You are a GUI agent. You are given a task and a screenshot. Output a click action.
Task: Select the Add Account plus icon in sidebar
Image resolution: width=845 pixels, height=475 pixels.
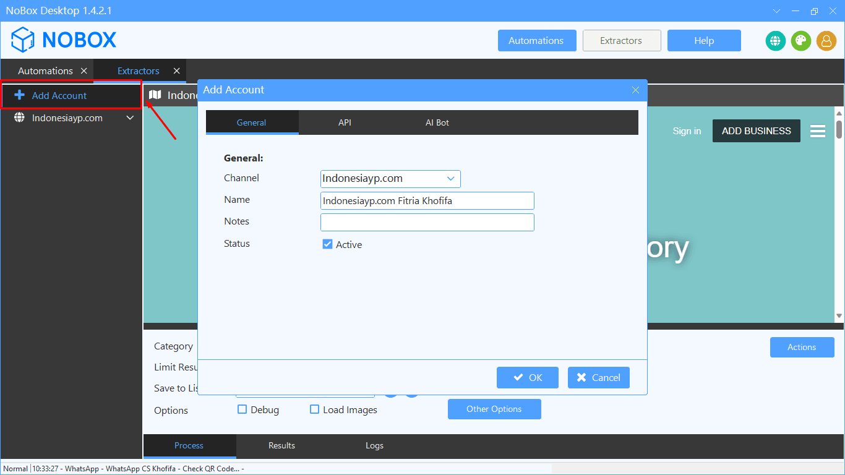[x=19, y=95]
